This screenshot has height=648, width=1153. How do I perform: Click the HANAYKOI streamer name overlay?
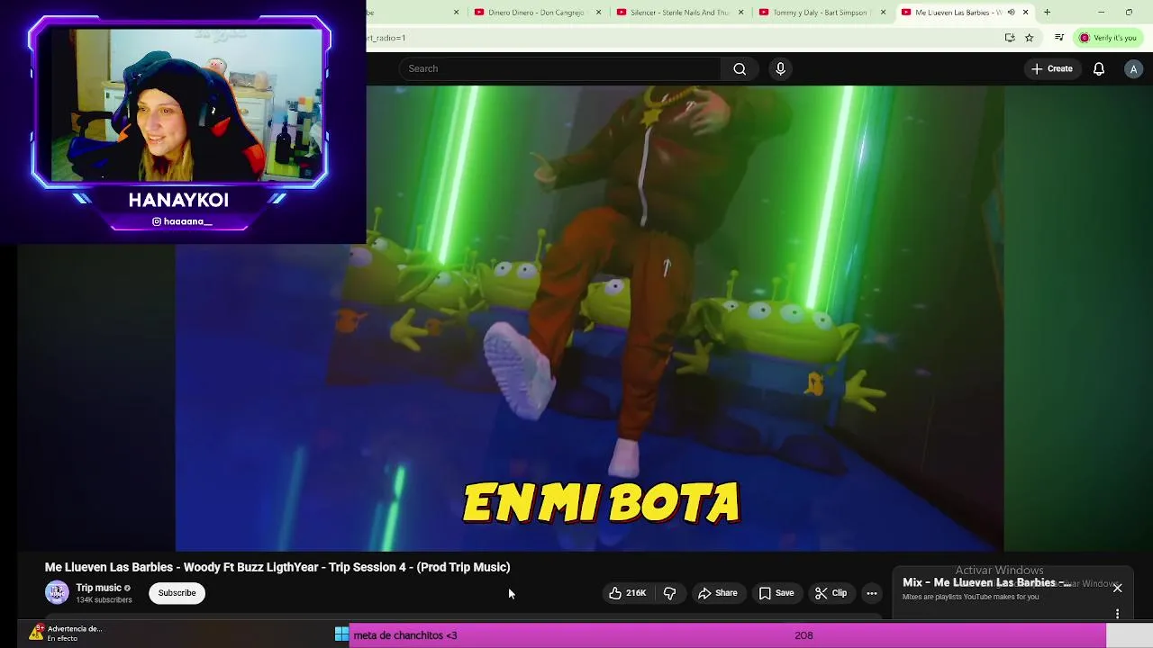click(x=178, y=200)
